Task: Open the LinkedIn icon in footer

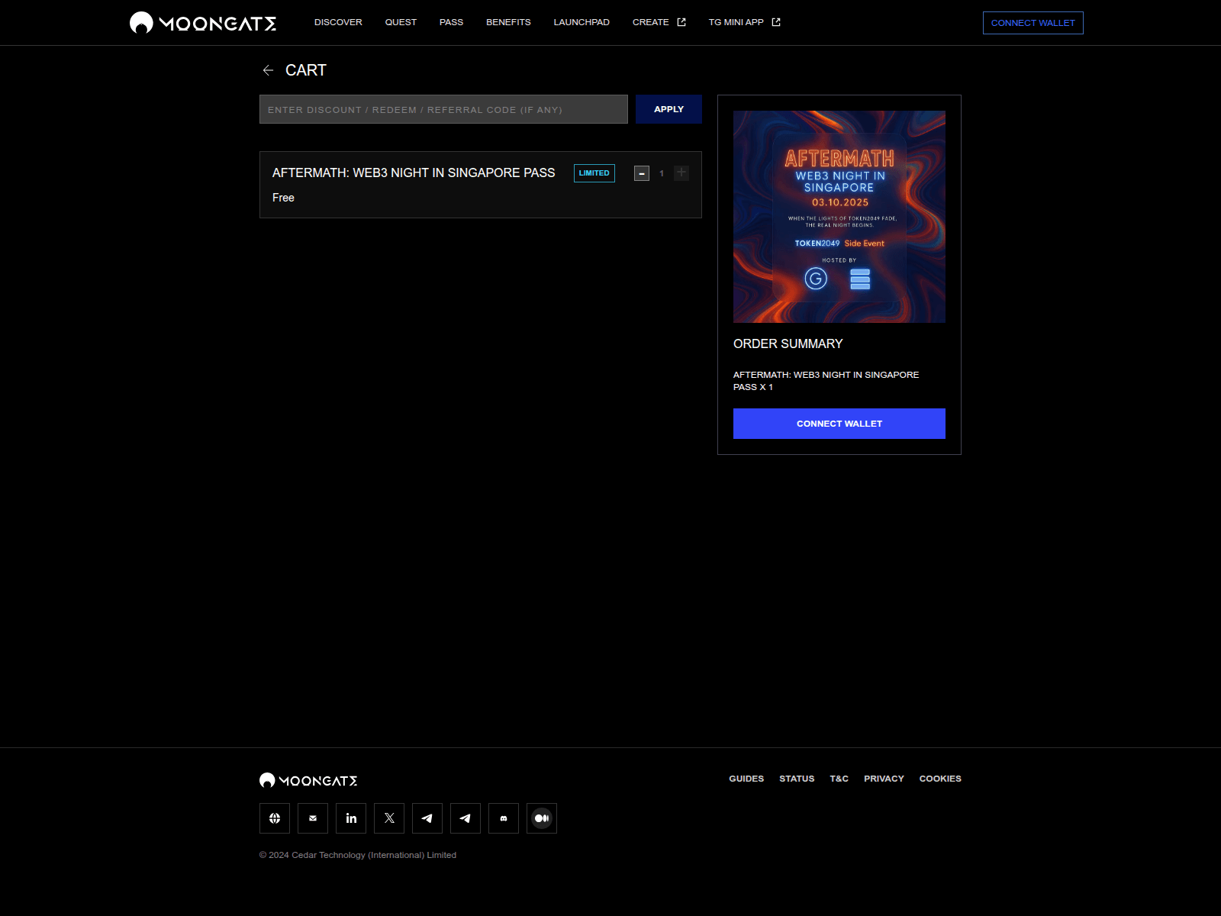Action: (351, 818)
